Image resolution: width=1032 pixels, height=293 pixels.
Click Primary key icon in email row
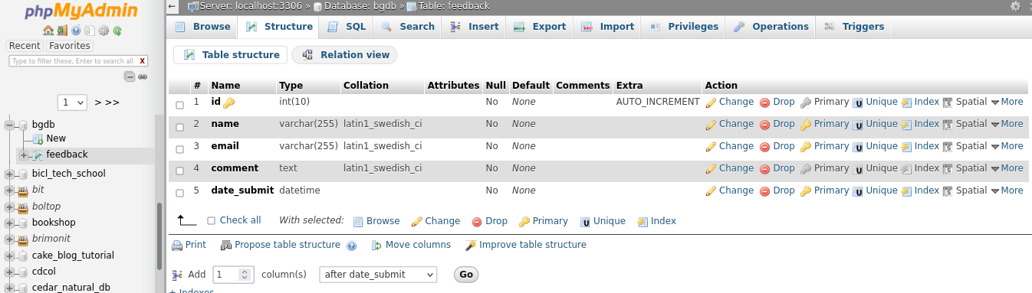pos(805,146)
